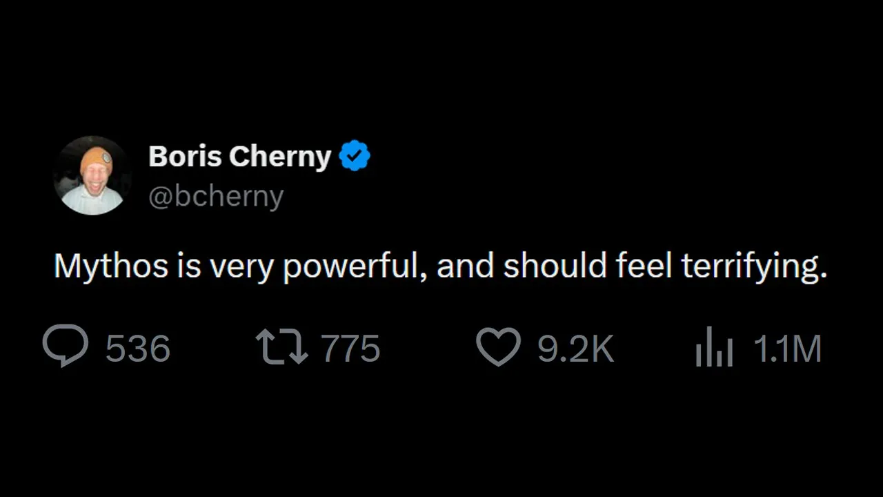Open Boris Cherny's profile avatar

click(92, 175)
